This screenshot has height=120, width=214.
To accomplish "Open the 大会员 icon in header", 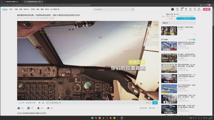I will (x=177, y=9).
